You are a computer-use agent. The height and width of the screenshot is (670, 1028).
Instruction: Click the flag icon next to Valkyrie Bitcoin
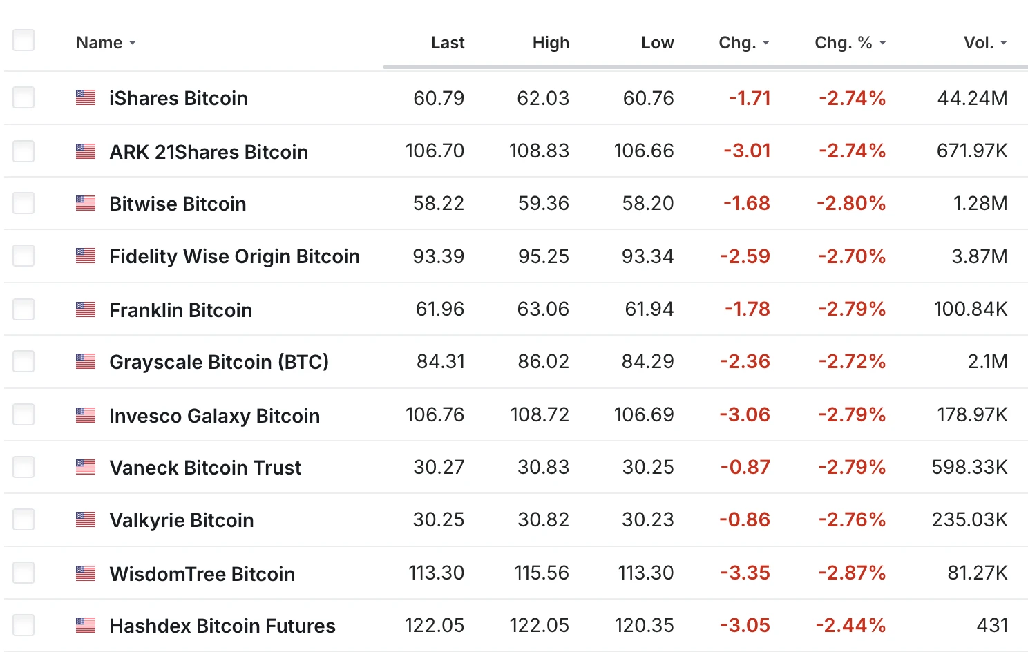(x=86, y=520)
